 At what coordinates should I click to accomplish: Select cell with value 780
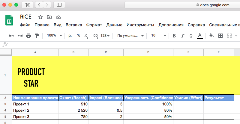(x=73, y=117)
